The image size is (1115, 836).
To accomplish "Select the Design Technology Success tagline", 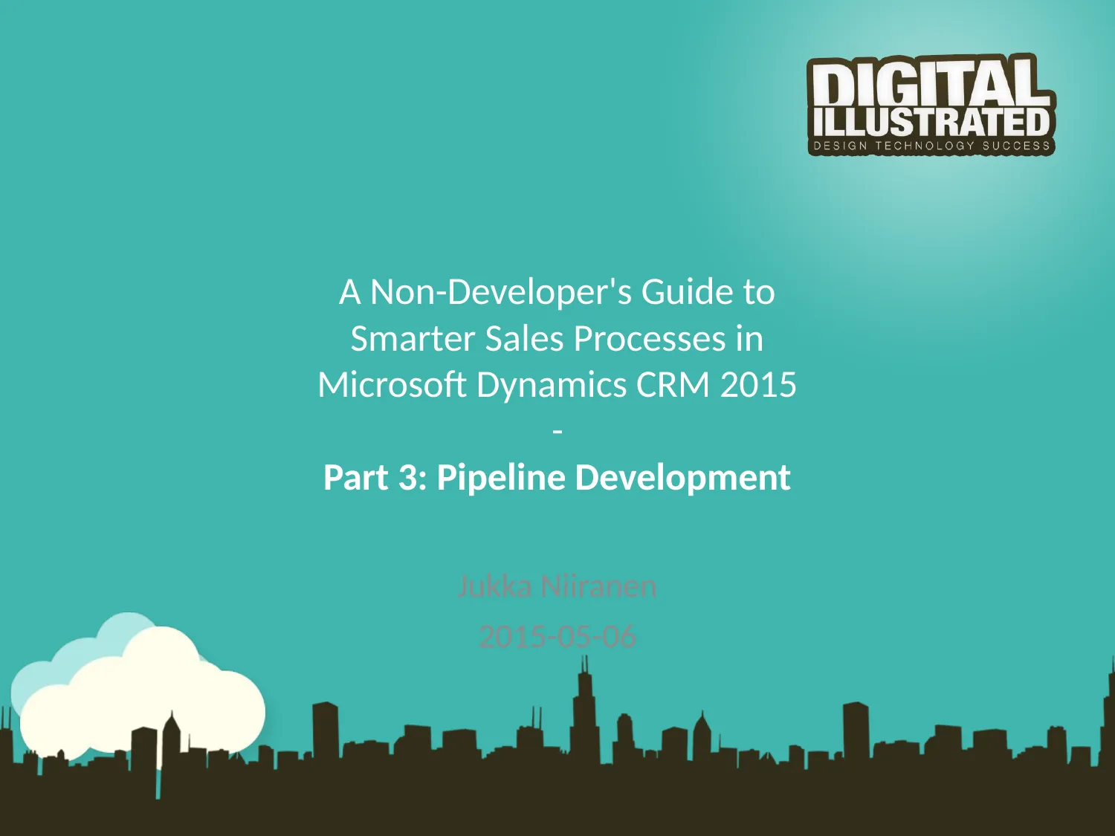I will tap(931, 146).
